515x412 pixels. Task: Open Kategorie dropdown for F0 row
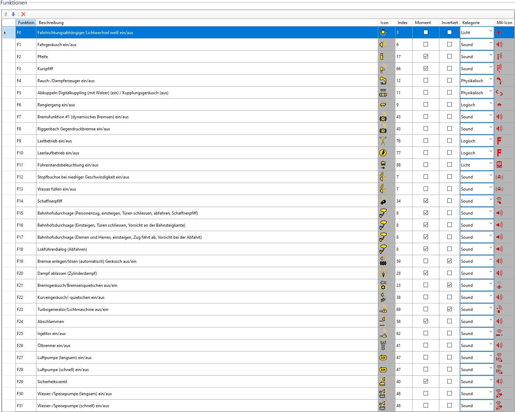(491, 32)
